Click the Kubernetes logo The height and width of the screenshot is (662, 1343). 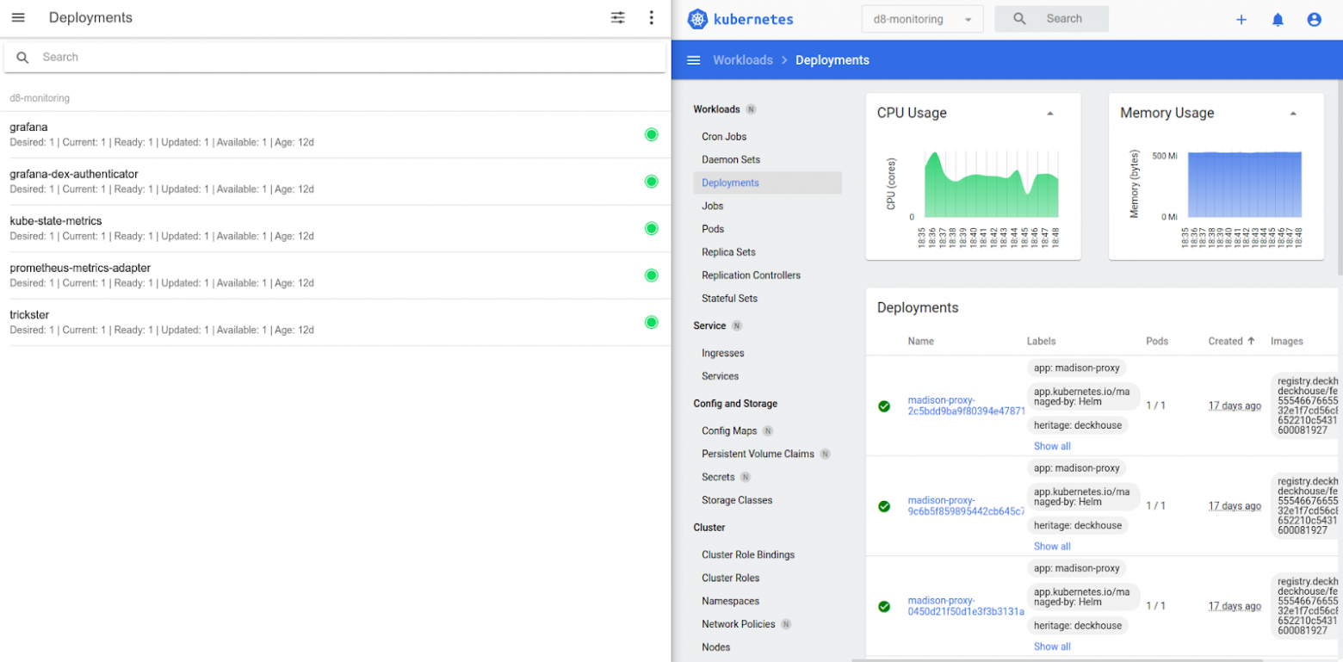pyautogui.click(x=697, y=20)
